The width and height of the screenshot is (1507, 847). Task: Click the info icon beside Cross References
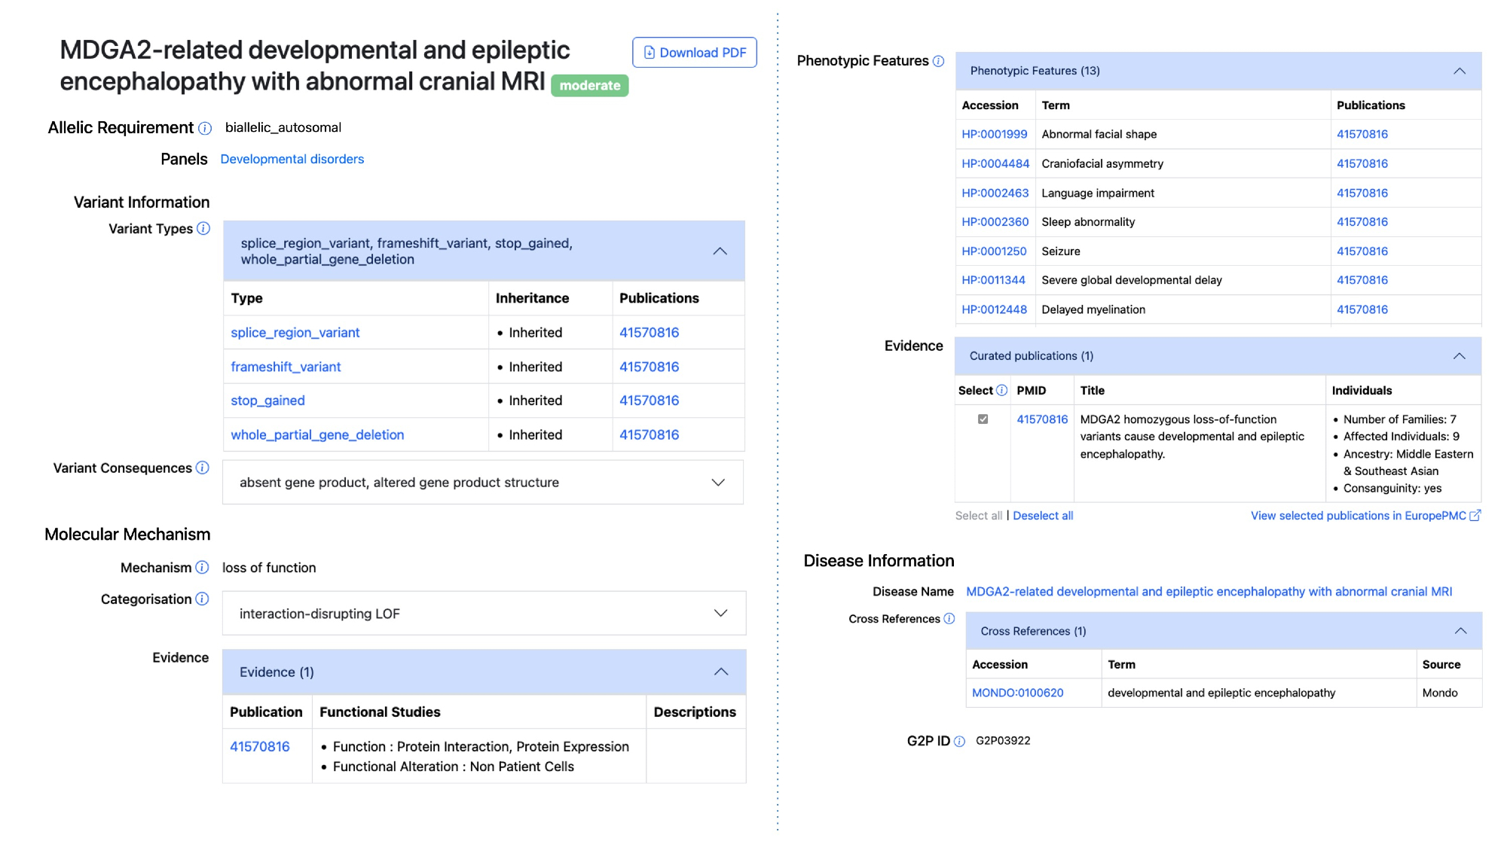[949, 618]
